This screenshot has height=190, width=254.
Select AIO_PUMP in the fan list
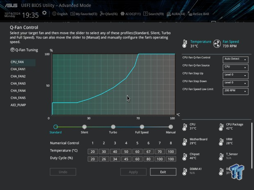18,105
